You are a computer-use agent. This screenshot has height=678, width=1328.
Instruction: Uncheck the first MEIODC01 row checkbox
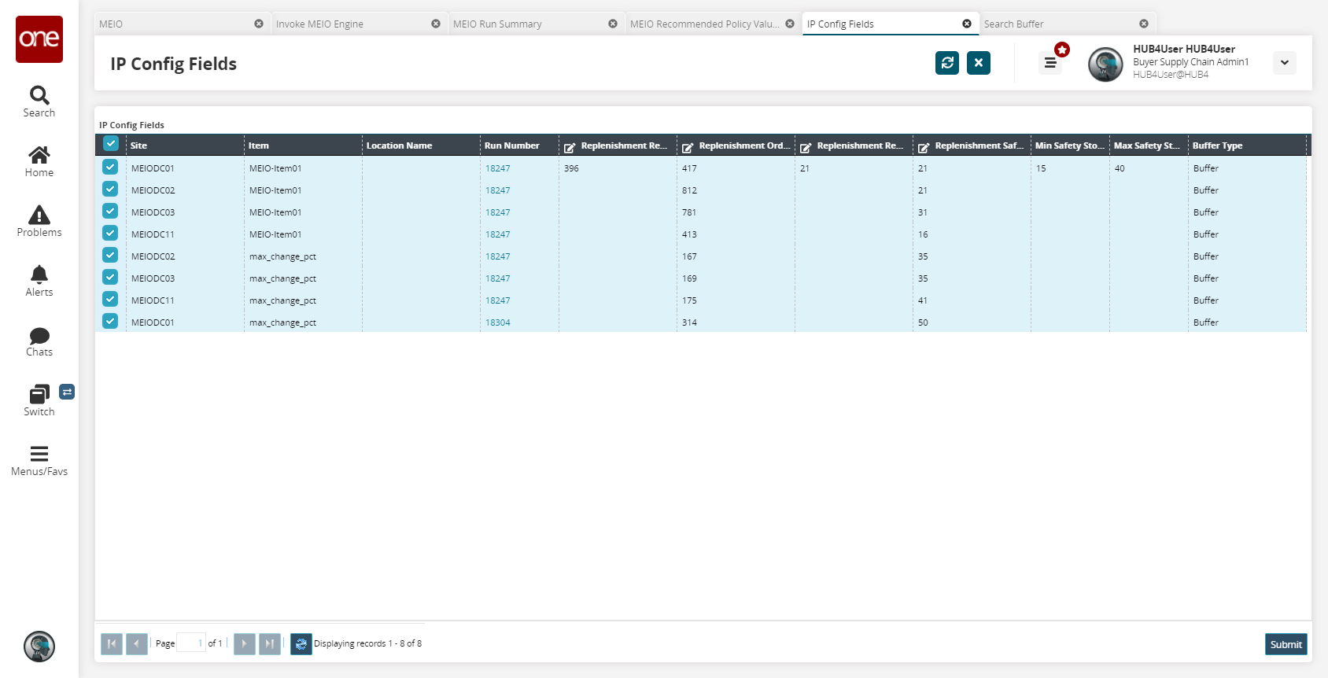110,168
